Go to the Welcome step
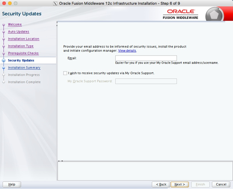This screenshot has height=189, width=233. (x=15, y=25)
